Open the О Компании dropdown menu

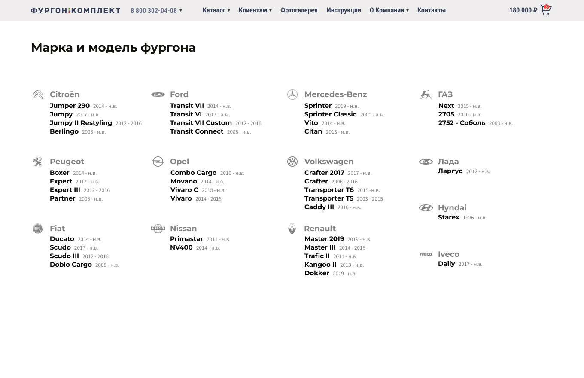pos(389,10)
